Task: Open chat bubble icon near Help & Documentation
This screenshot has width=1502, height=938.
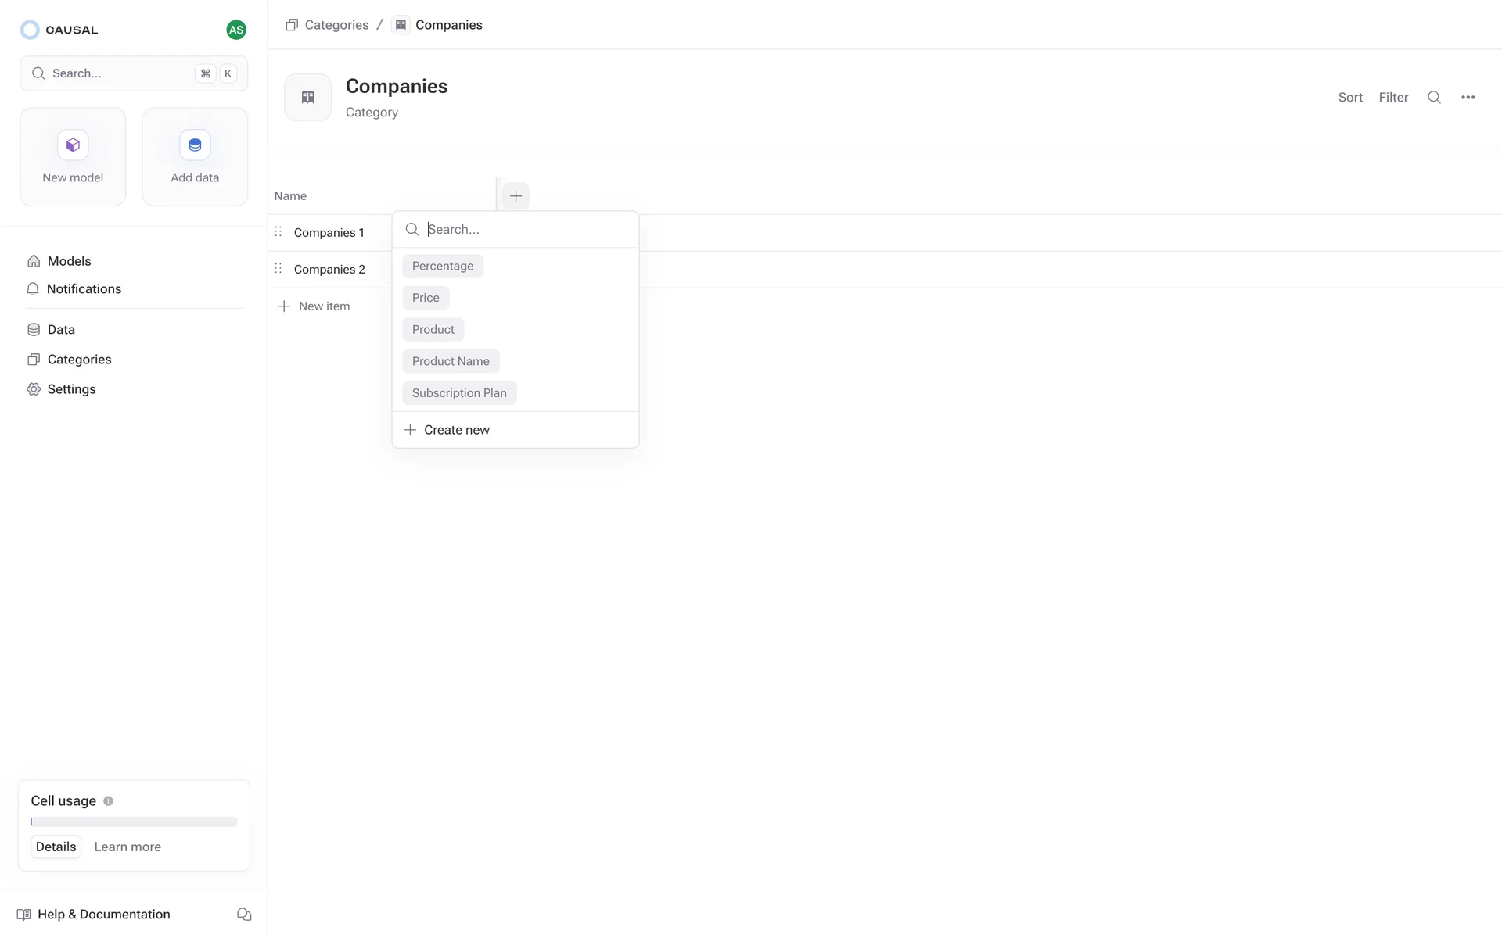Action: [x=244, y=915]
